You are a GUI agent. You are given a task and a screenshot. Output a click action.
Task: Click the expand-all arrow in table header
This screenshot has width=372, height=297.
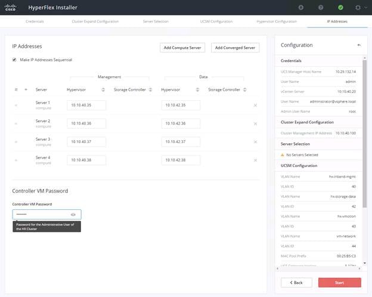[26, 89]
